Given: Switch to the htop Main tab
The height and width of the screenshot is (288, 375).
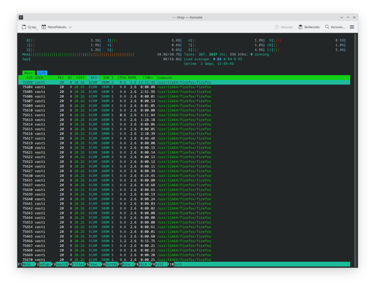Looking at the screenshot, I should click(29, 73).
